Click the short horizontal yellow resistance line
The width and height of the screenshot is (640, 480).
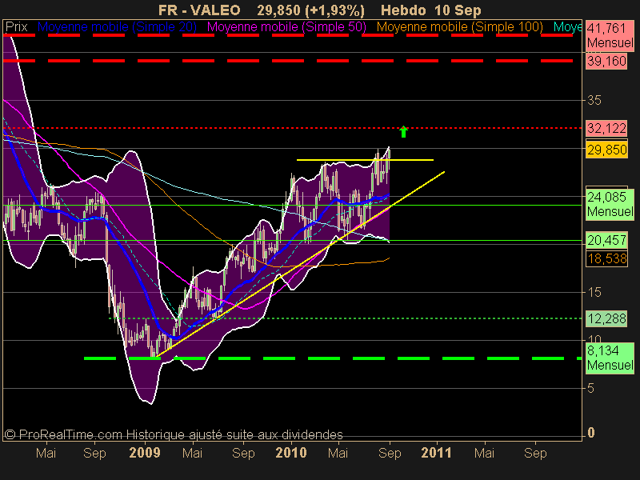[365, 159]
